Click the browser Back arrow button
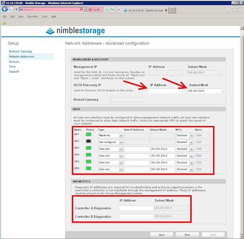Viewport: 244px width, 239px height. tap(5, 9)
